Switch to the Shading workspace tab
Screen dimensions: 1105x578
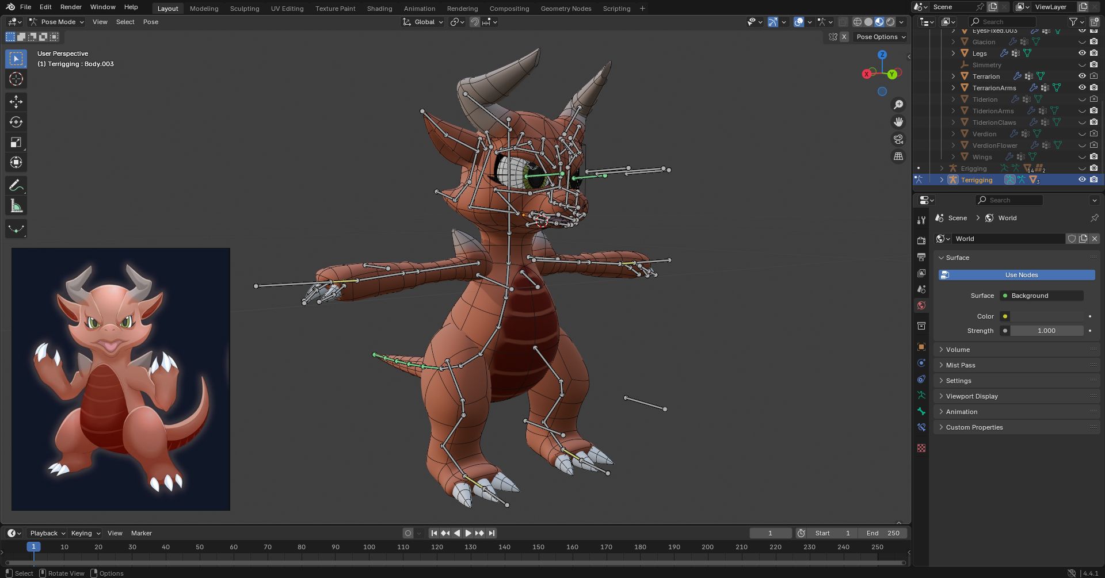coord(379,9)
